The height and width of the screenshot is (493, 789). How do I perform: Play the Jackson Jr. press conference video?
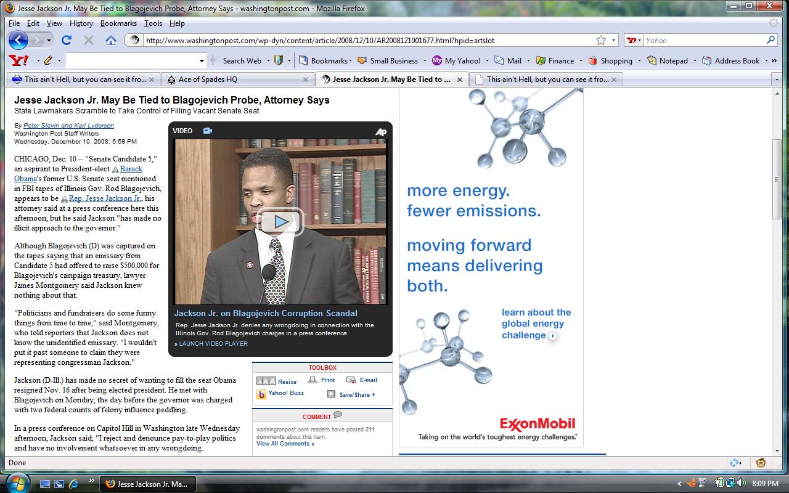[280, 222]
